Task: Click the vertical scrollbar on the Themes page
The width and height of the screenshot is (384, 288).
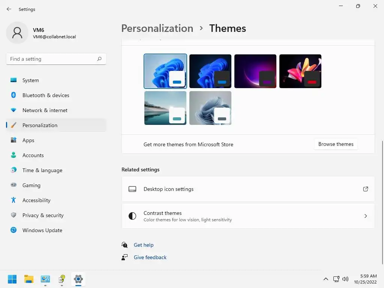Action: (382, 202)
